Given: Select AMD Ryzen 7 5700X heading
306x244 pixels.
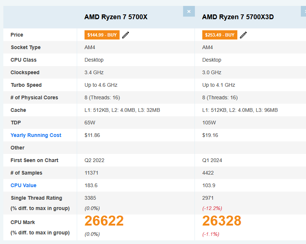Looking at the screenshot, I should point(116,17).
